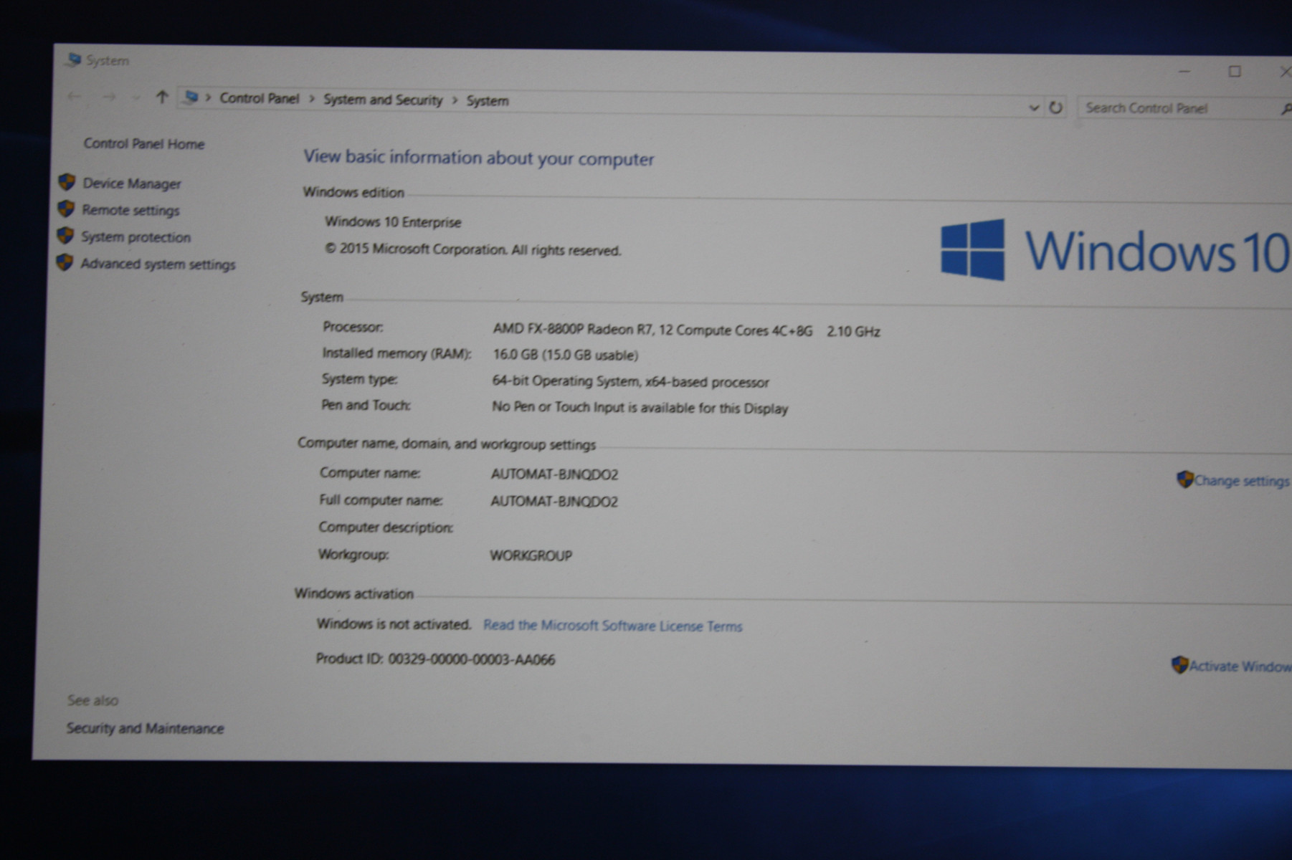This screenshot has height=860, width=1292.
Task: Click the Change settings shield icon
Action: [x=1185, y=479]
